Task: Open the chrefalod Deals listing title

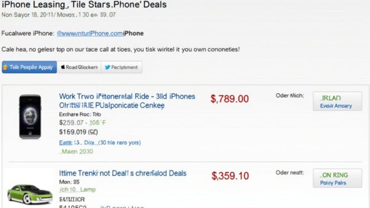Action: [123, 173]
